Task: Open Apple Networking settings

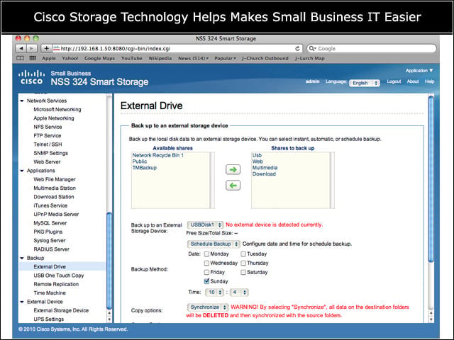Action: pyautogui.click(x=54, y=118)
